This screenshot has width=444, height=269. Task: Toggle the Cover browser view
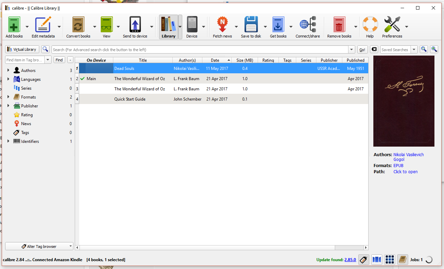click(376, 259)
